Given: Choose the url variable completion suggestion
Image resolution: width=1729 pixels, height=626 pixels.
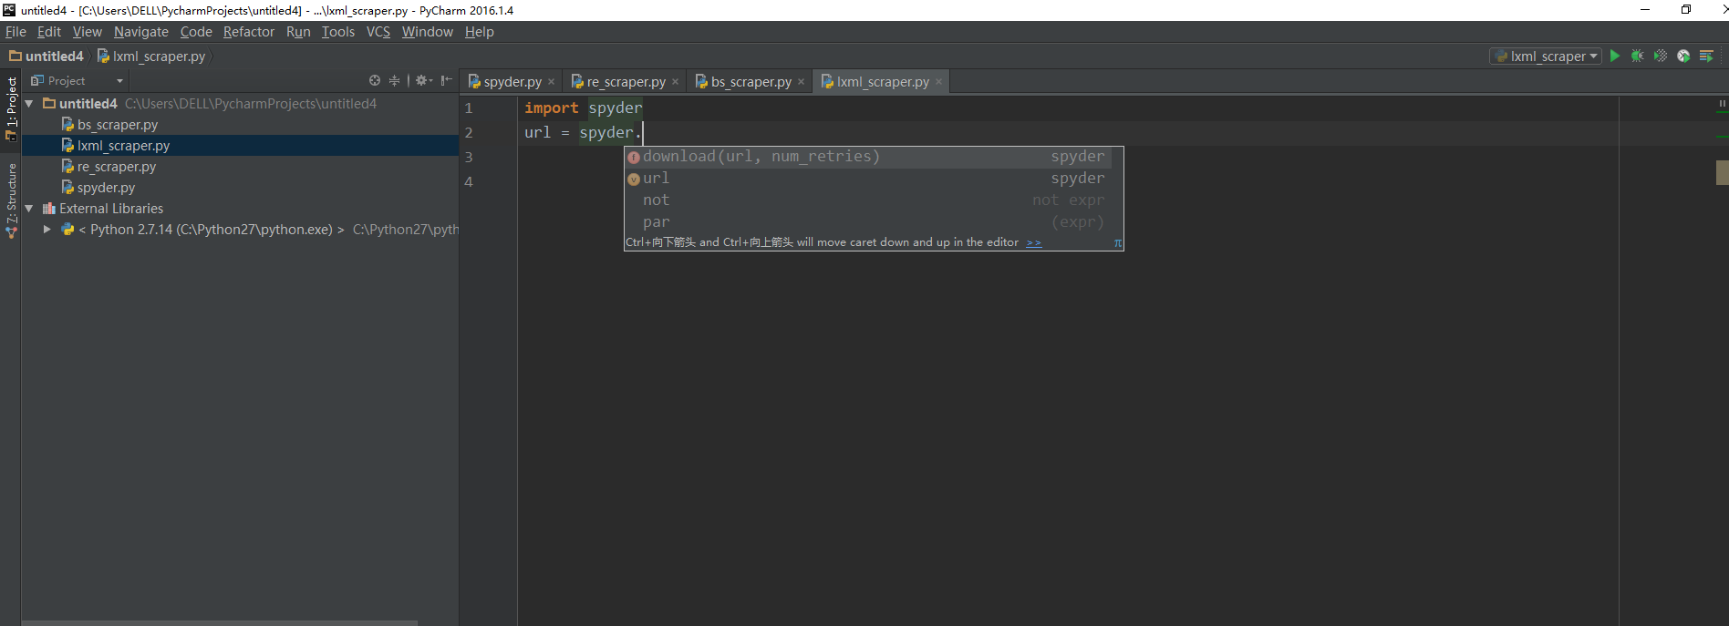Looking at the screenshot, I should coord(868,179).
